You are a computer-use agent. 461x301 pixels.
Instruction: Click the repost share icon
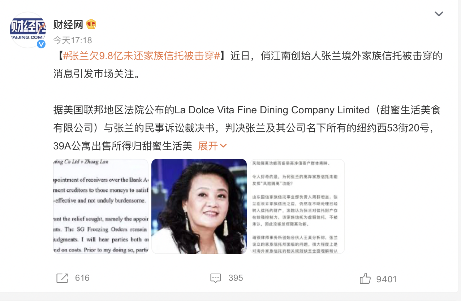(62, 278)
